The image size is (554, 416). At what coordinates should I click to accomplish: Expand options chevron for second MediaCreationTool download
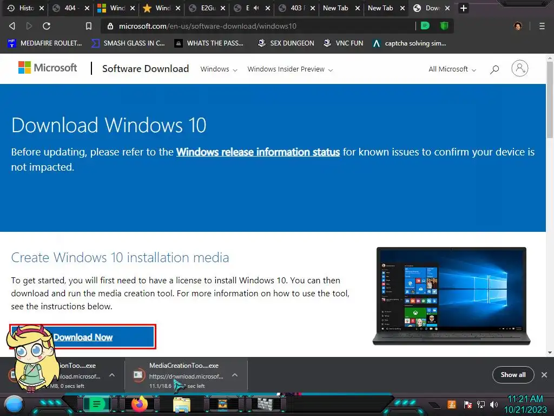pyautogui.click(x=235, y=375)
